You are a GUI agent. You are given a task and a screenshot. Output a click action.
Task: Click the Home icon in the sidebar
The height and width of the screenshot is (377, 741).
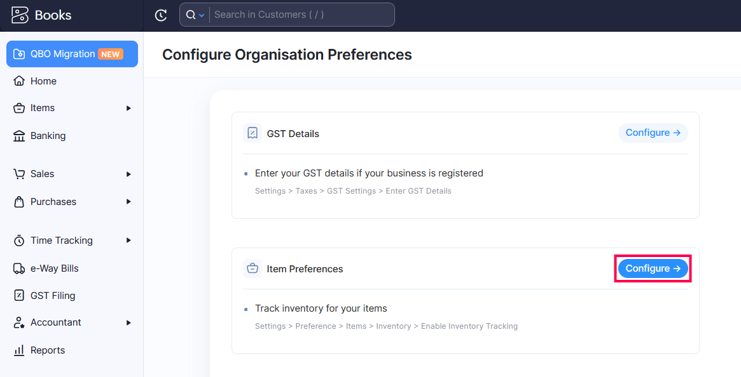(x=18, y=81)
